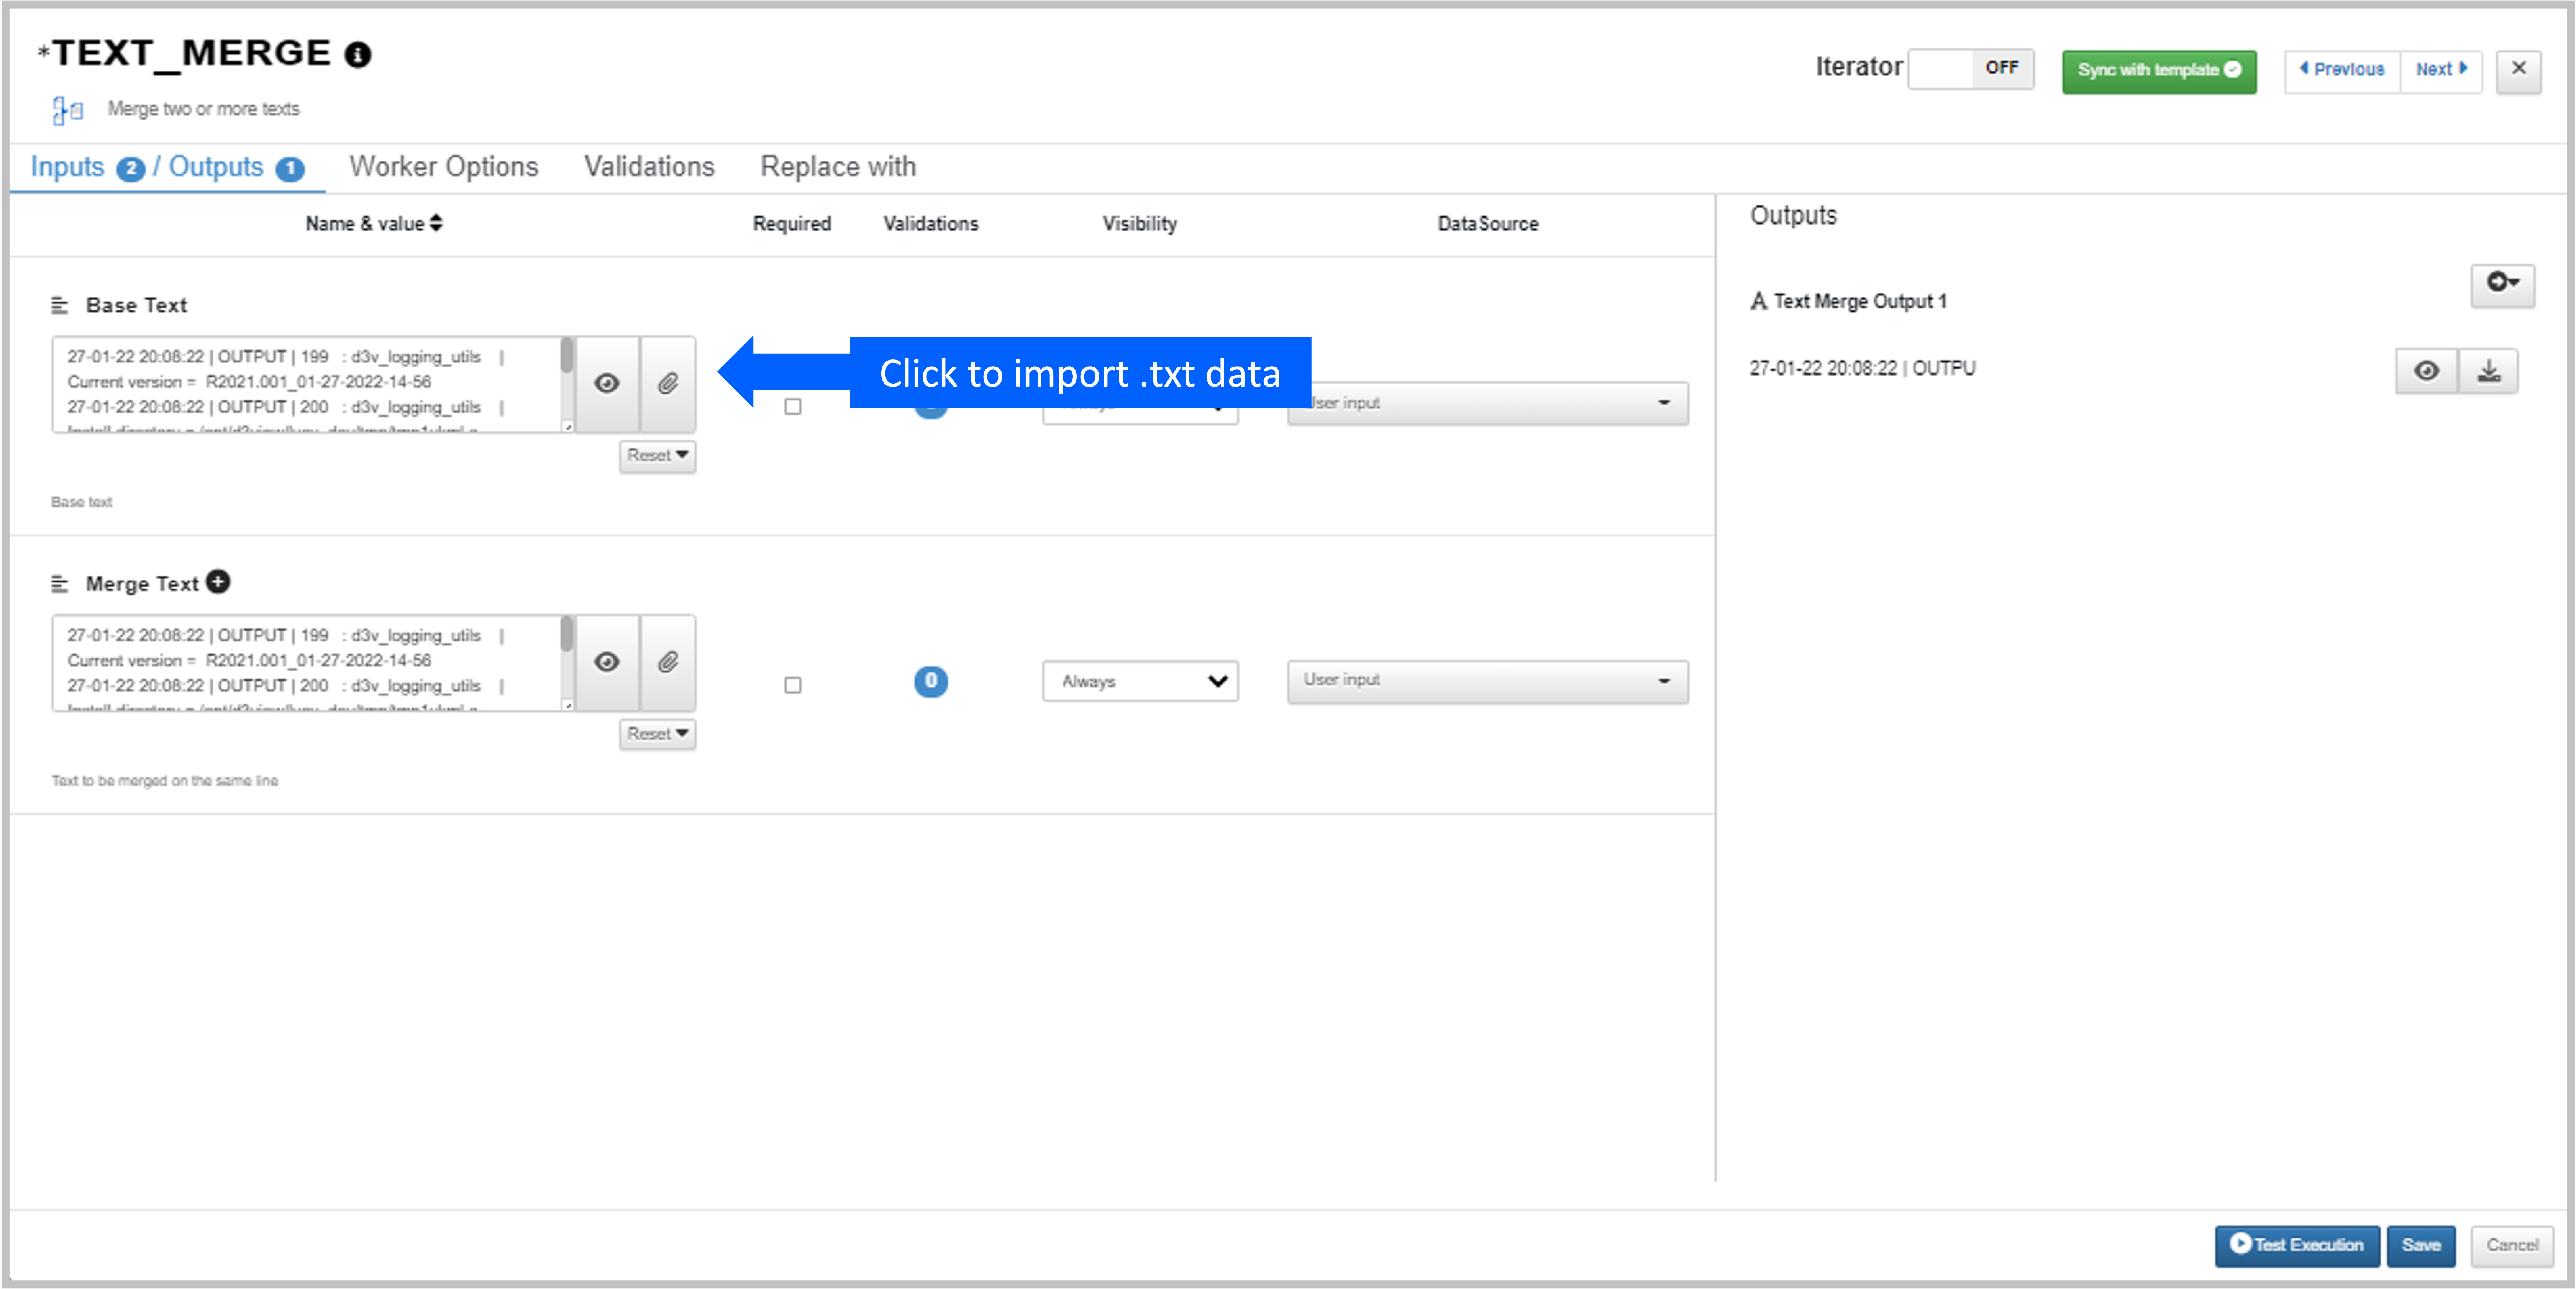The height and width of the screenshot is (1289, 2576).
Task: Click the info icon beside TEXT_MERGE title
Action: tap(358, 54)
